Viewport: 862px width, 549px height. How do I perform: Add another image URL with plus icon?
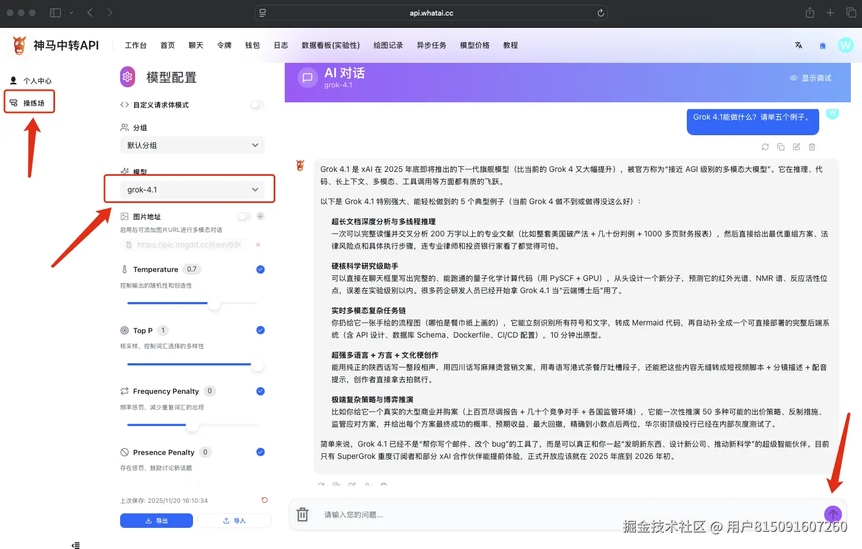tap(260, 216)
